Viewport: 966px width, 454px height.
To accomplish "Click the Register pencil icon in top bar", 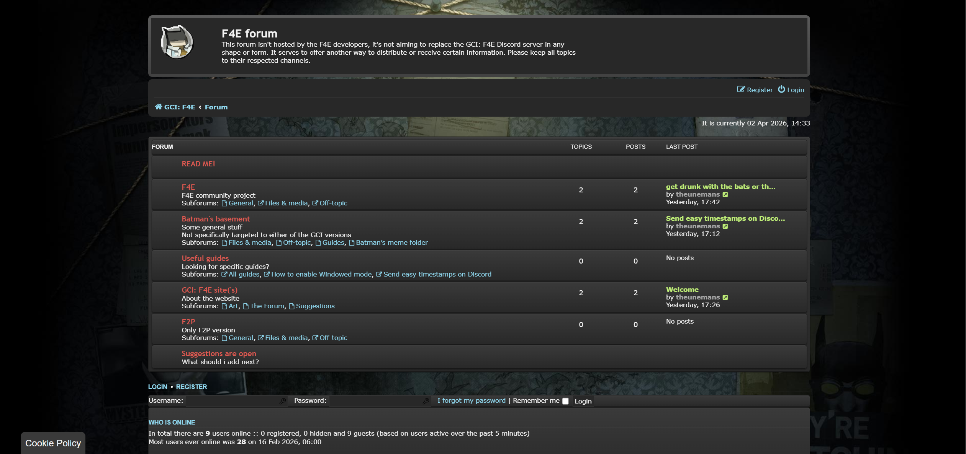I will (741, 89).
